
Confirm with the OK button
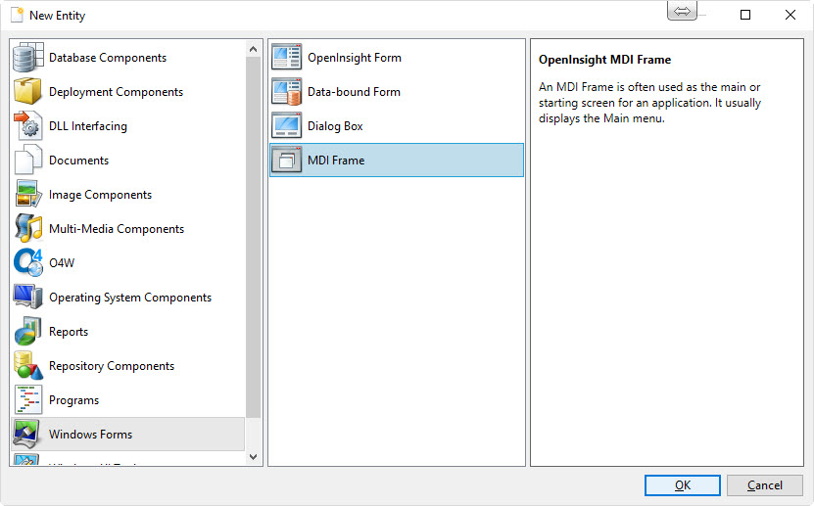682,485
